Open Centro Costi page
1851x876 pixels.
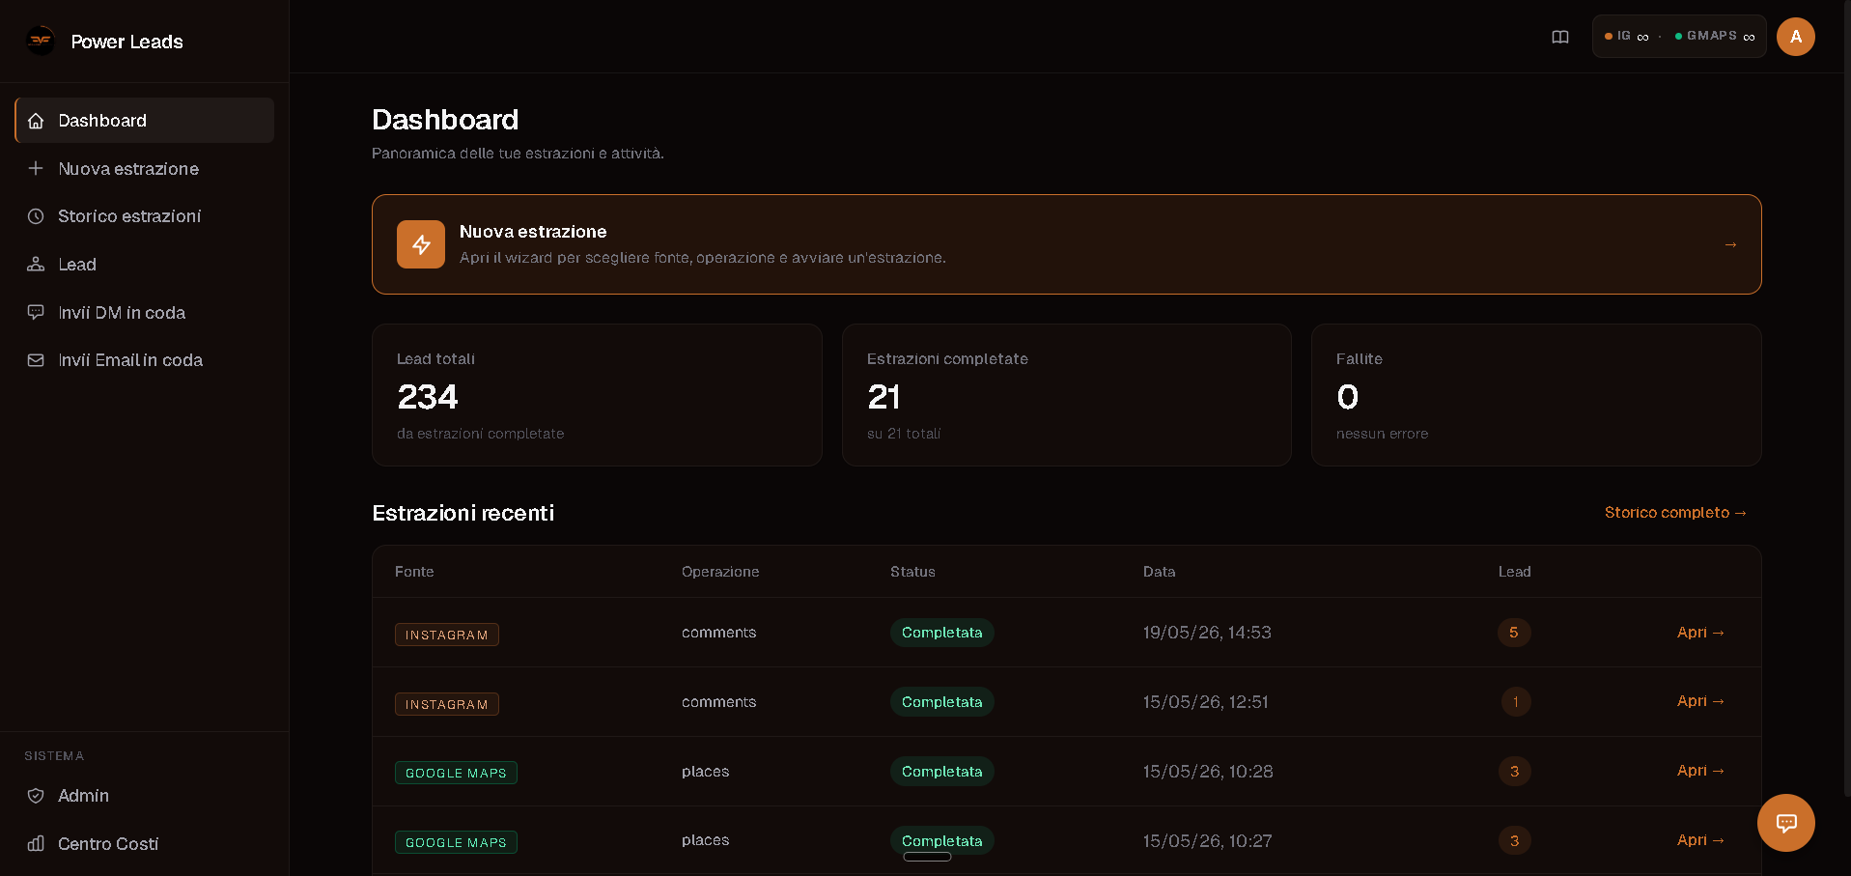pyautogui.click(x=145, y=843)
